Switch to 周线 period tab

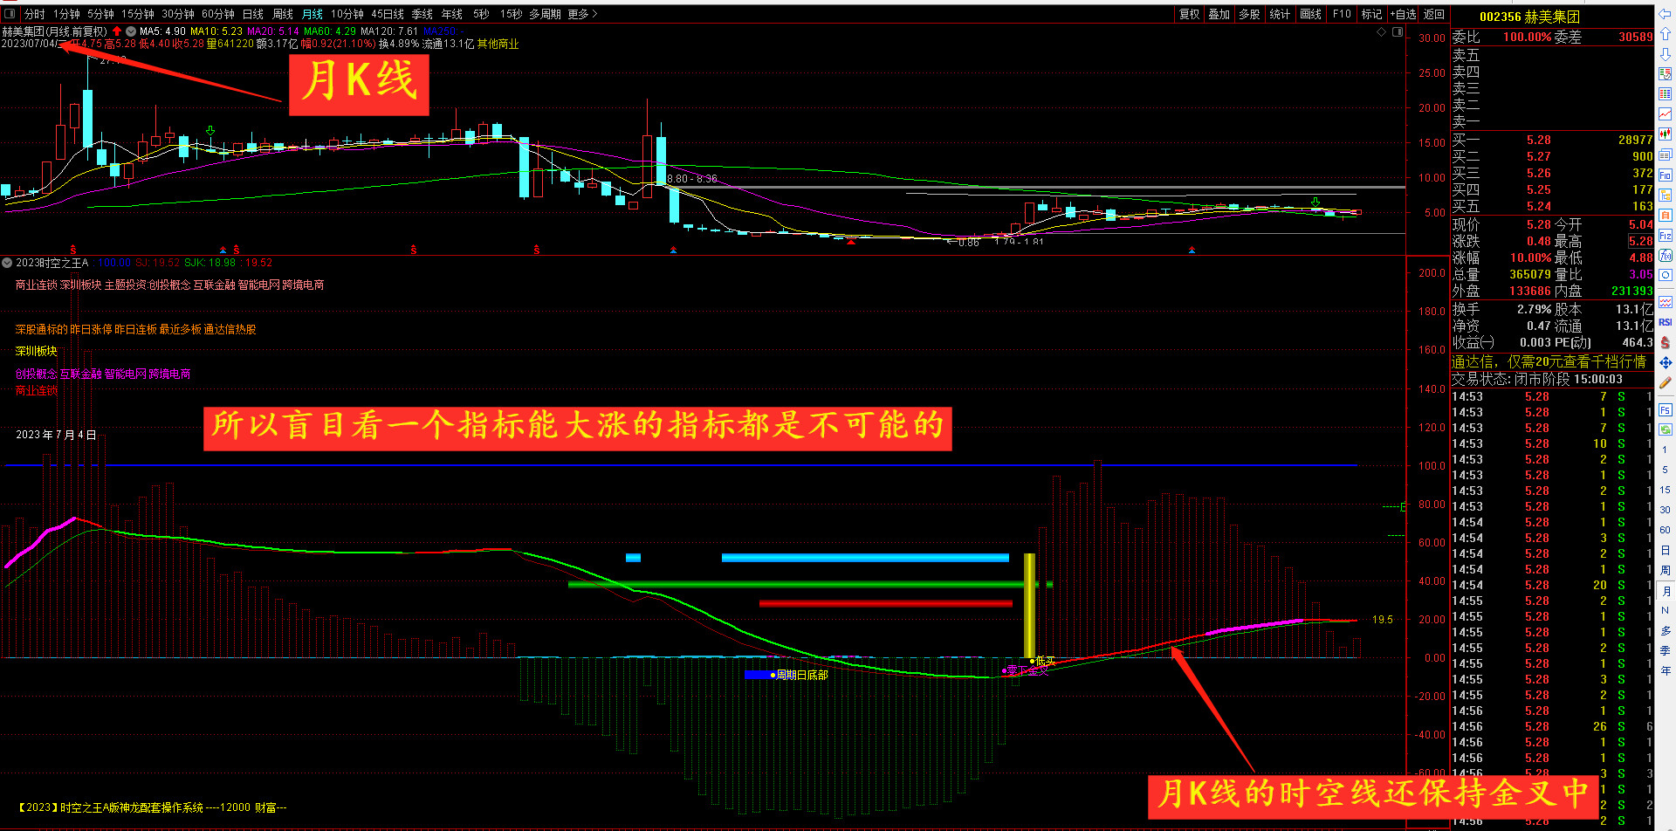pyautogui.click(x=283, y=14)
